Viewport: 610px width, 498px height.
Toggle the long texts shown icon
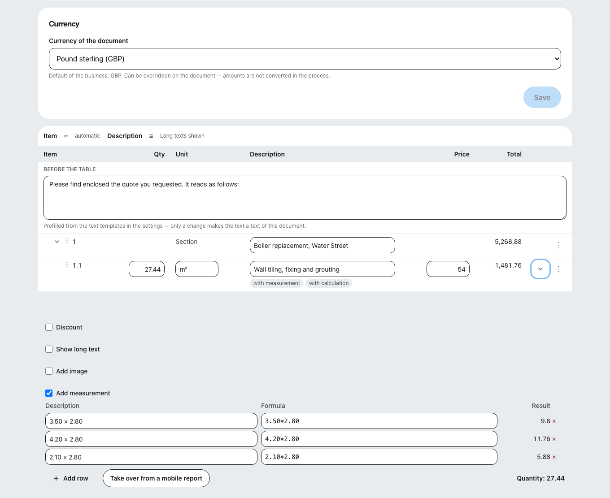click(151, 136)
